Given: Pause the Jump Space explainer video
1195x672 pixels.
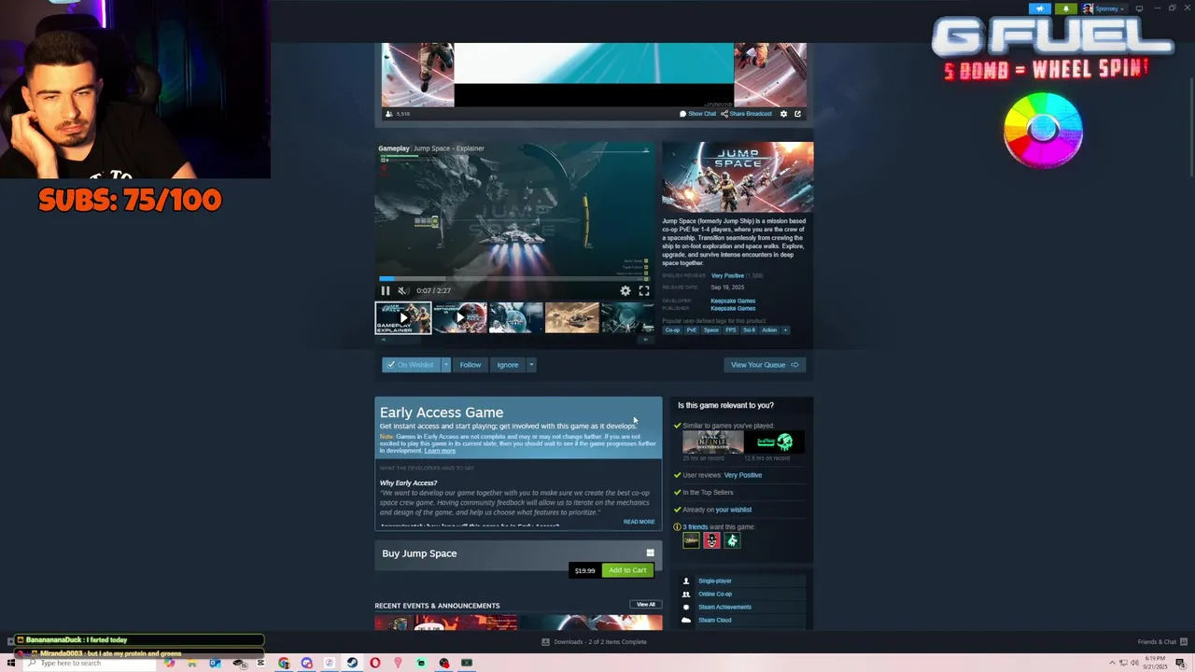Looking at the screenshot, I should click(x=385, y=290).
